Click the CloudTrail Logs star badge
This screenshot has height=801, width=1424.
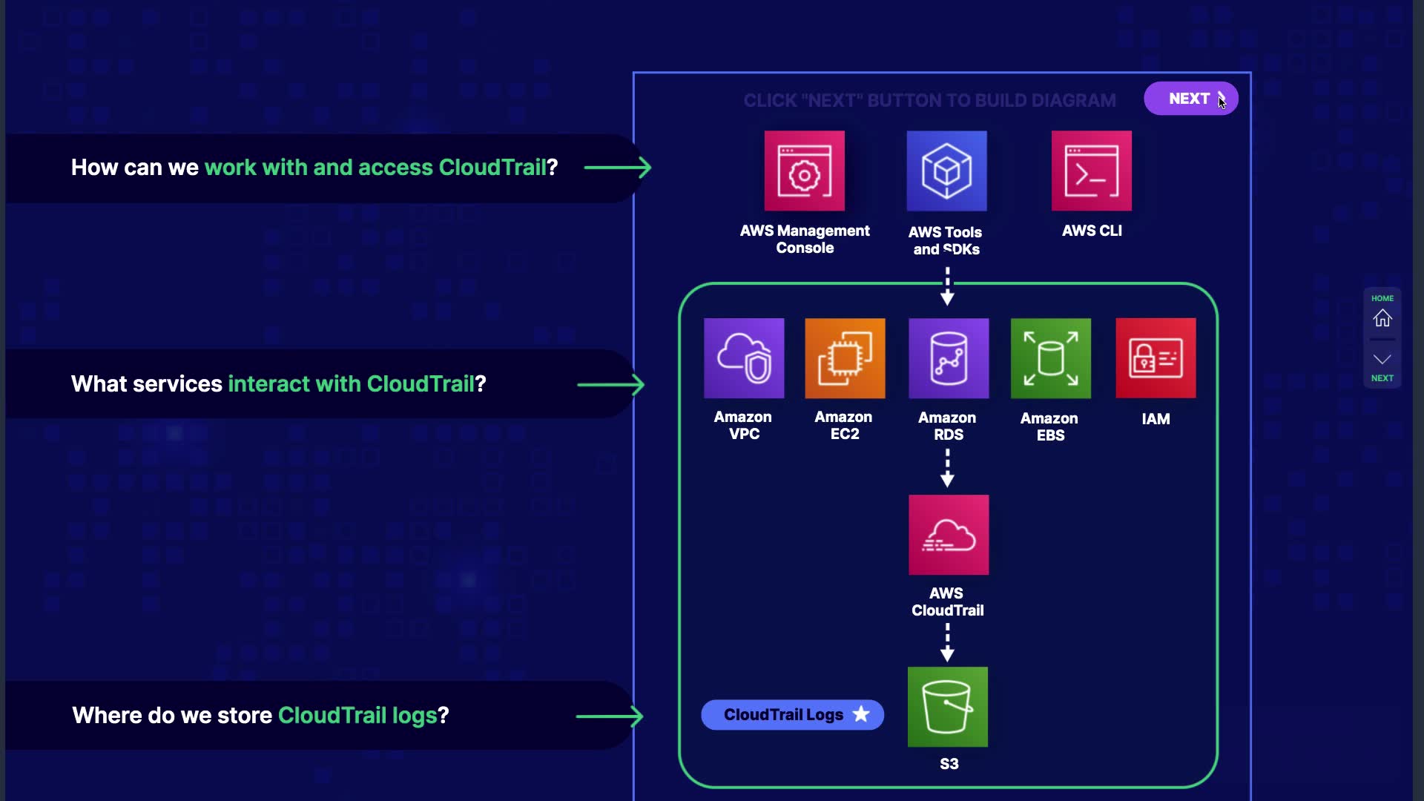coord(792,715)
